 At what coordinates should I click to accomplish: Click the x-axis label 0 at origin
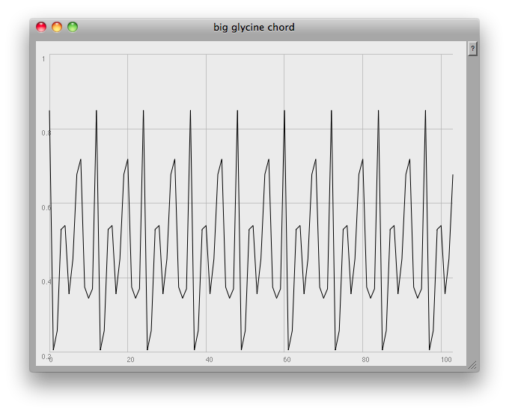51,361
